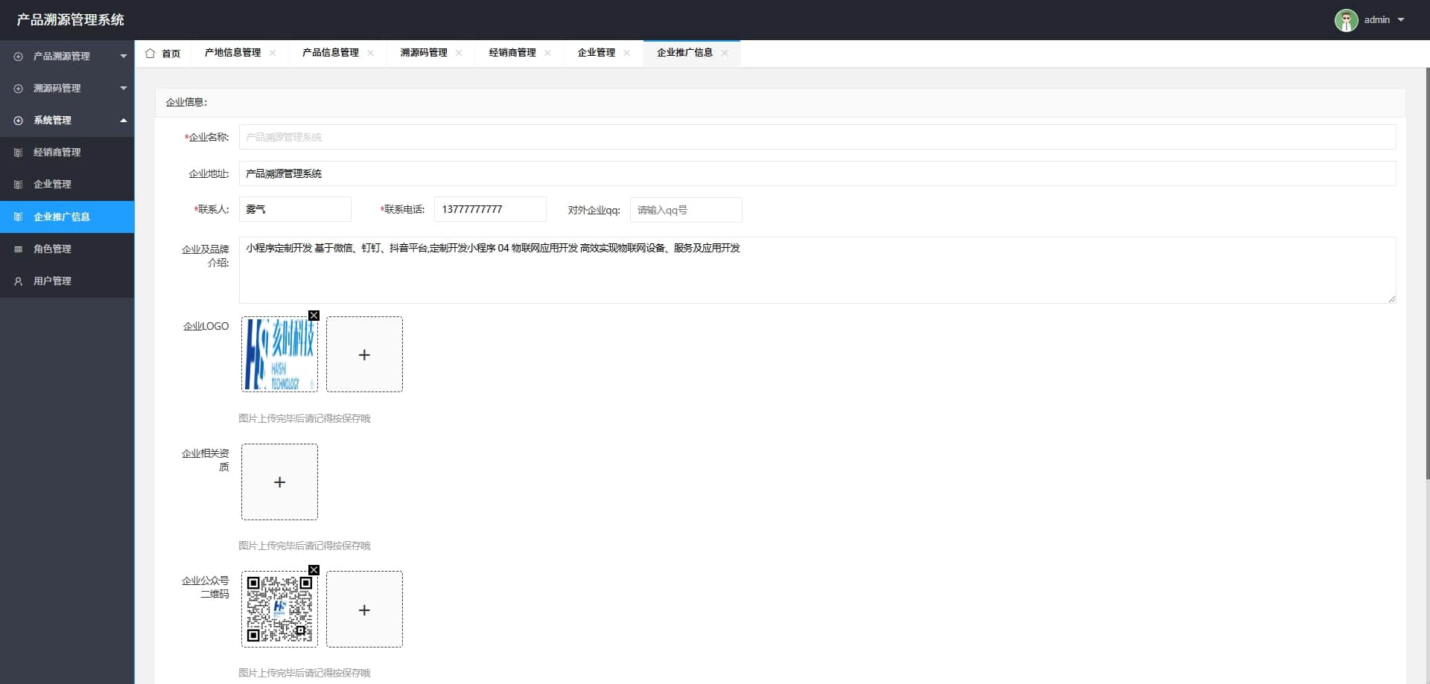The width and height of the screenshot is (1430, 684).
Task: Click the 经销商管理 sidebar icon
Action: [19, 153]
